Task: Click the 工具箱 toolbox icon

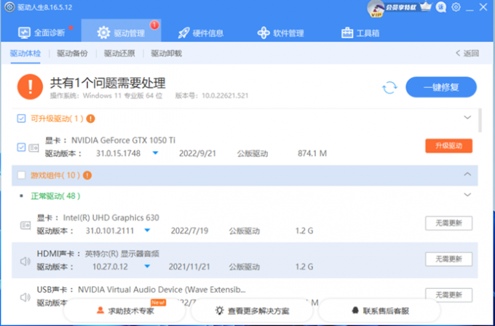Action: click(347, 33)
